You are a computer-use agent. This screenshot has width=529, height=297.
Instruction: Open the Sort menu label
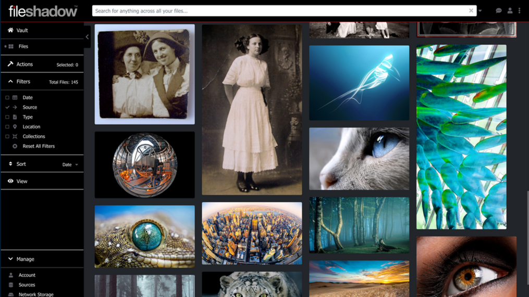point(21,164)
